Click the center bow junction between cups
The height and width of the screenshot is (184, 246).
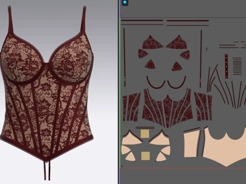(x=46, y=65)
